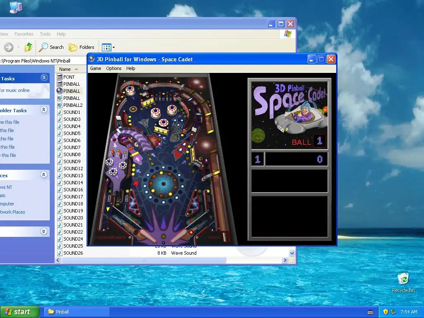424x318 pixels.
Task: Click the 3D Pinball Space Cadet logo image
Action: 289,116
